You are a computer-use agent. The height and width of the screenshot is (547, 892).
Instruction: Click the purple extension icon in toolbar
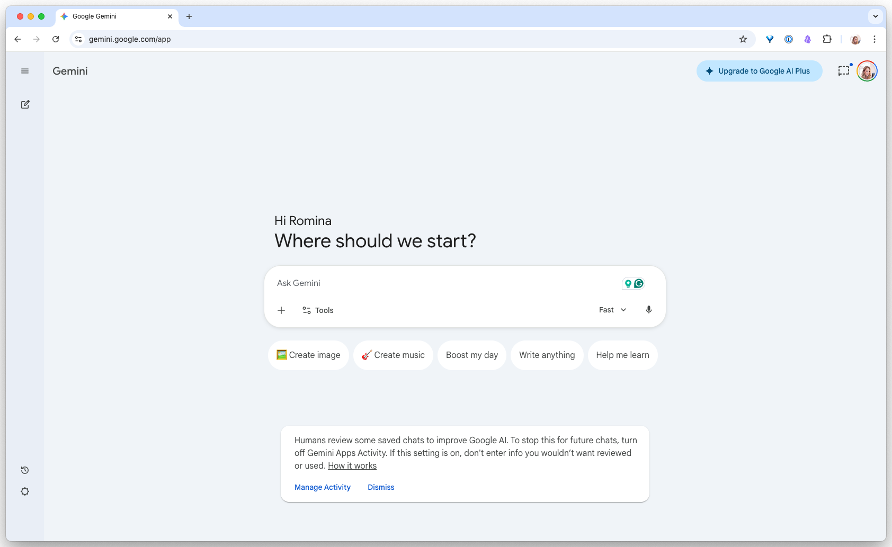pos(808,39)
